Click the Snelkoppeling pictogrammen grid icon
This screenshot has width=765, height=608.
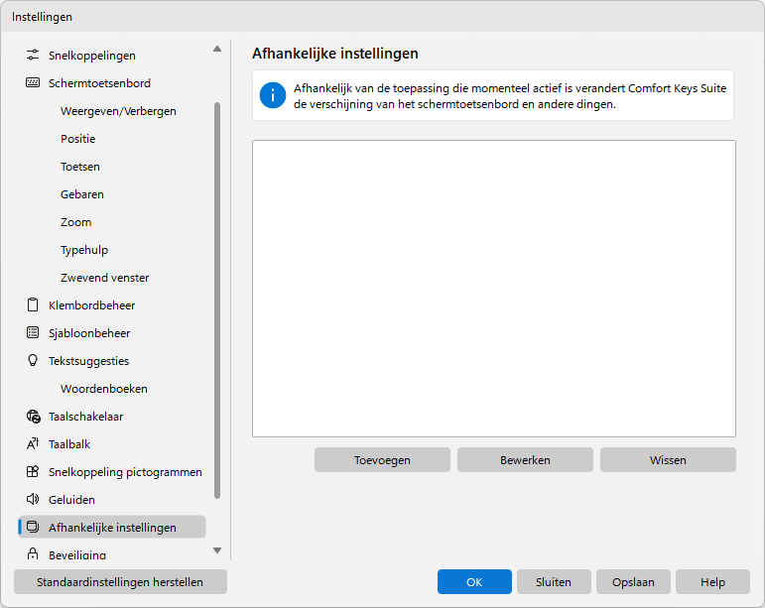pyautogui.click(x=33, y=472)
